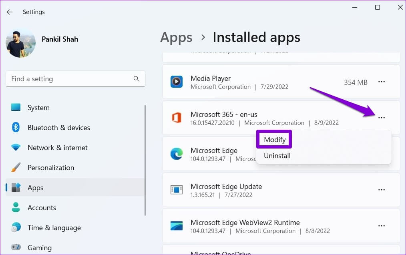Screen dimensions: 406x255
Task: Click the search magnifier icon
Action: pyautogui.click(x=136, y=79)
